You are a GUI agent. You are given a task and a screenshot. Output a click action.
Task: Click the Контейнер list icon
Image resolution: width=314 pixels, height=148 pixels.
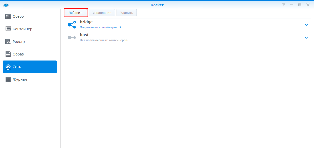click(8, 29)
